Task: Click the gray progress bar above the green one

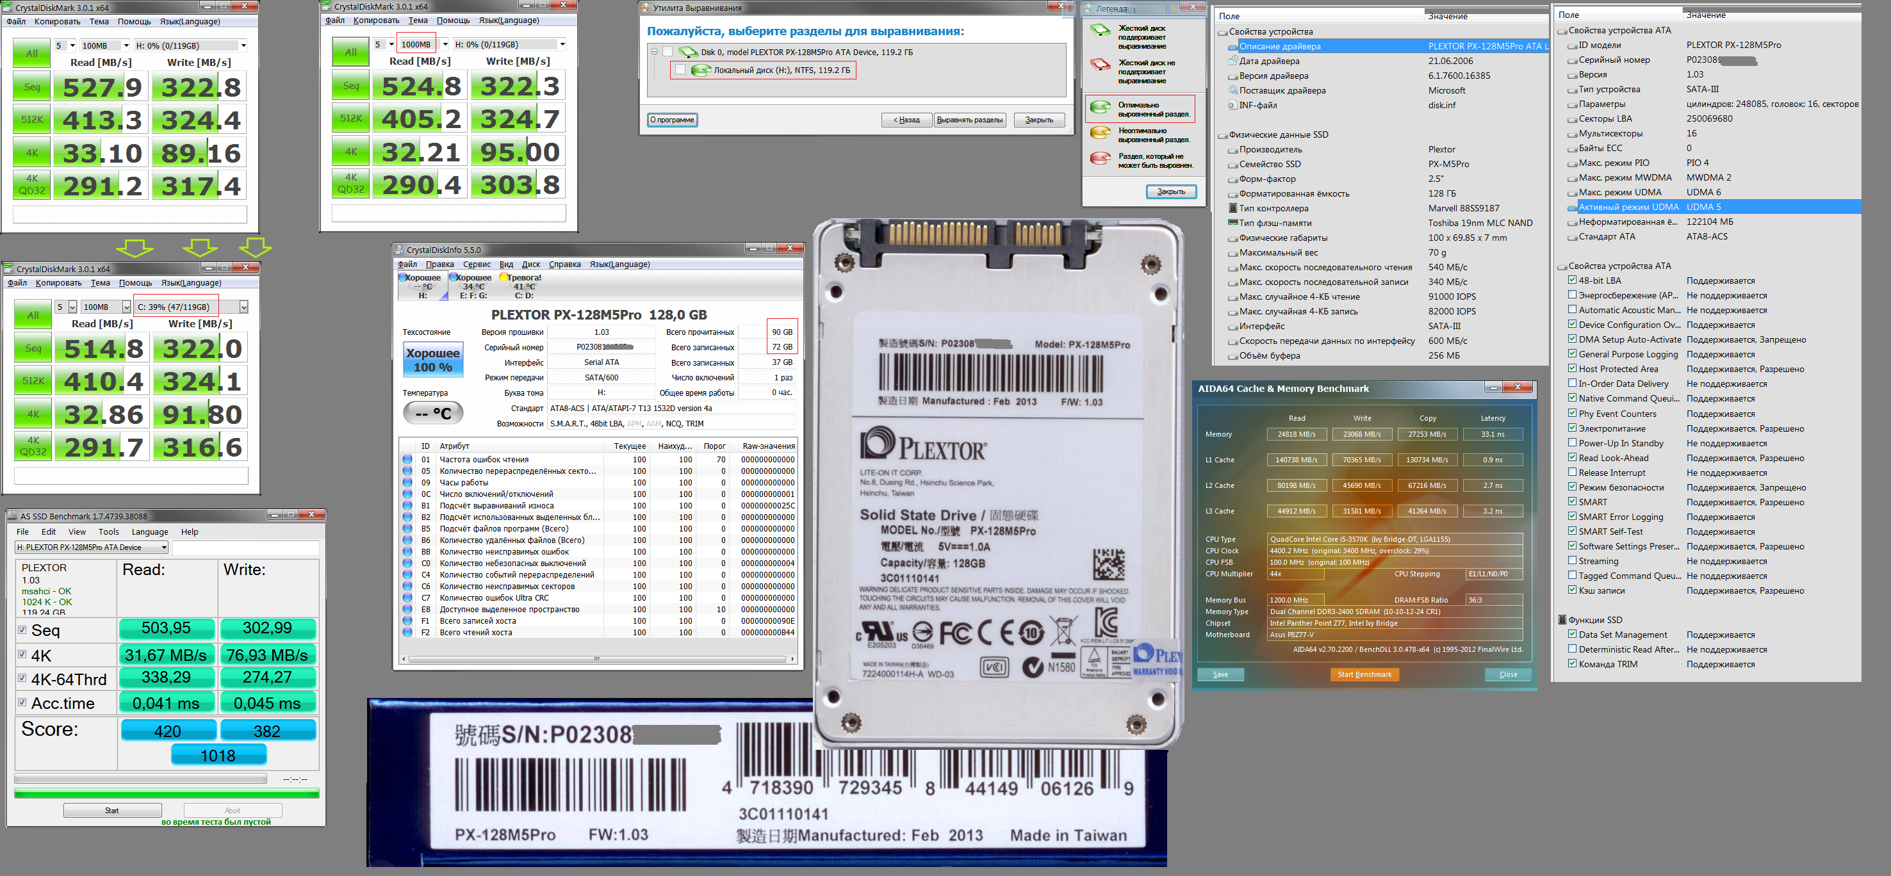Action: (140, 779)
